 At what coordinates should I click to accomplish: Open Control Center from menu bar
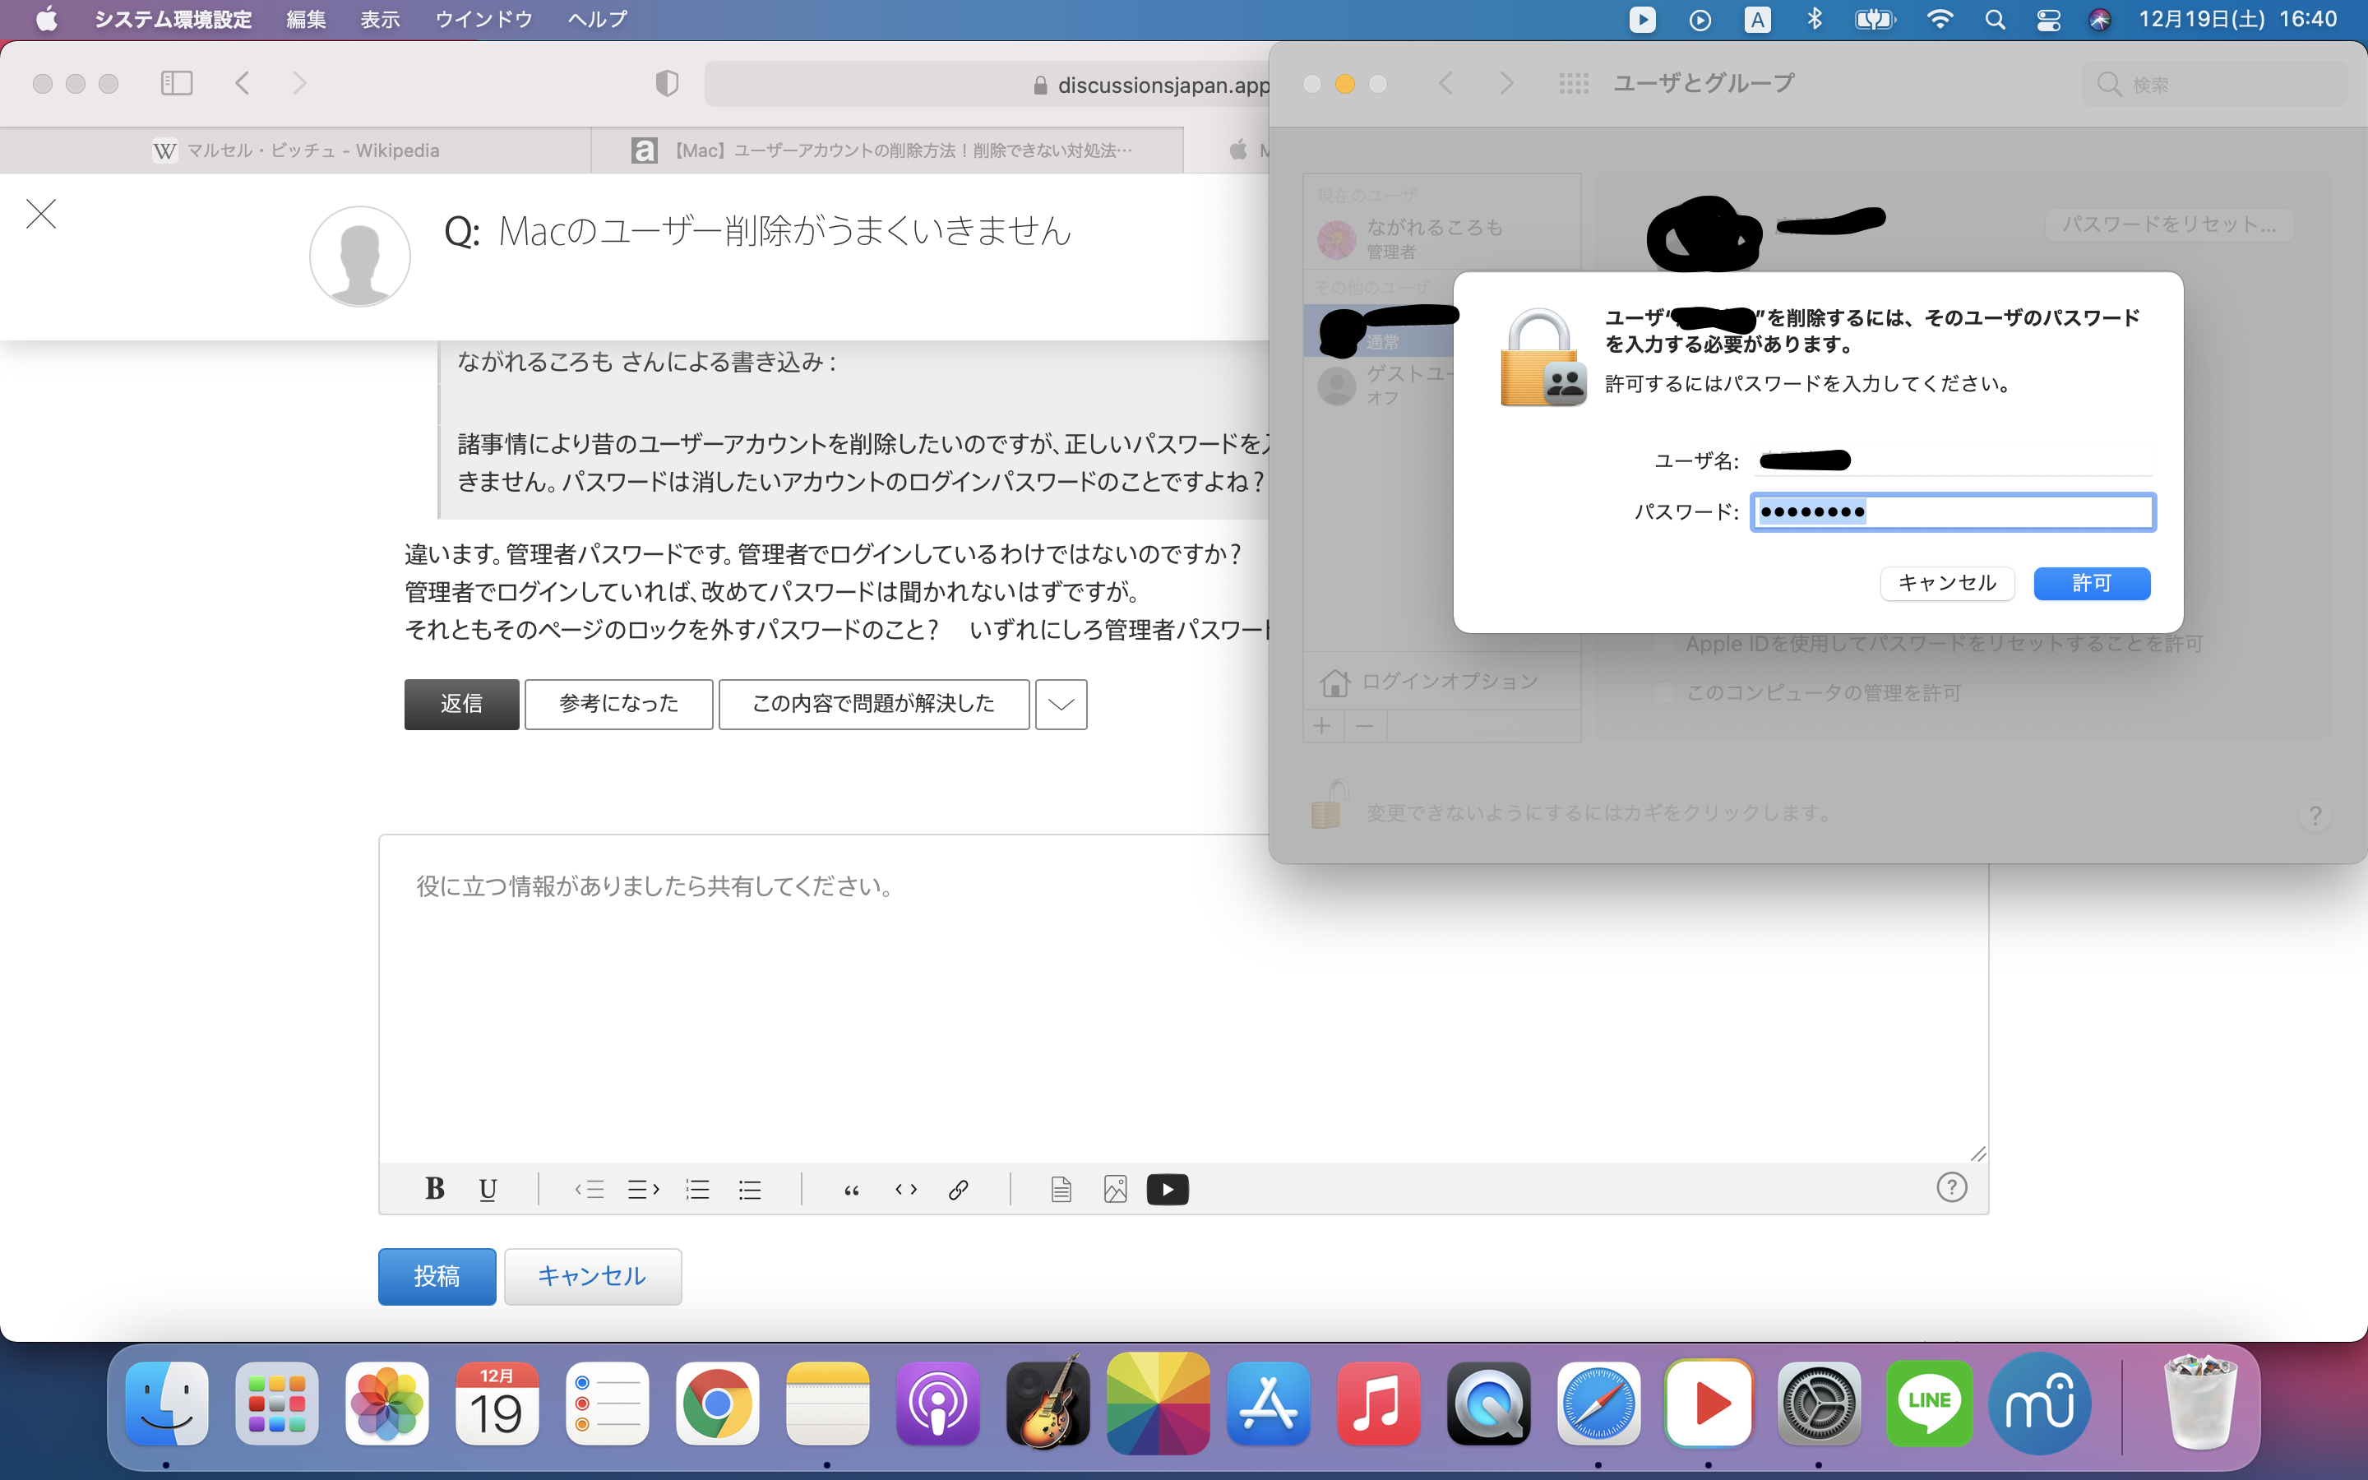coord(2048,20)
